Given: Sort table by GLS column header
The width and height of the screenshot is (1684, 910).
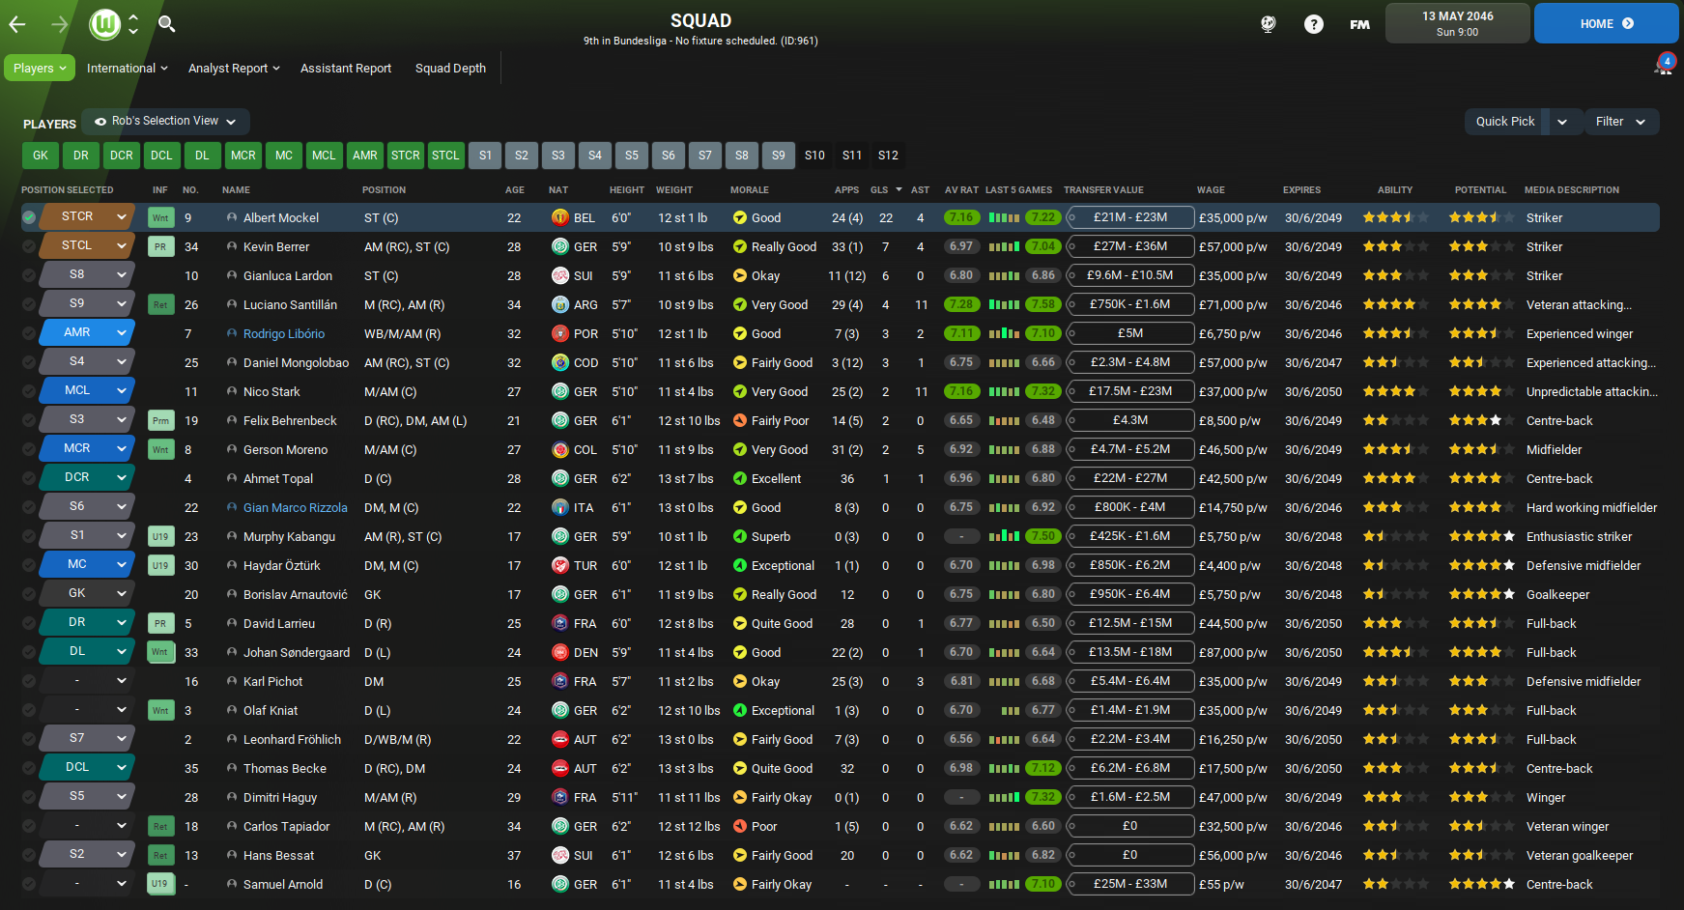Looking at the screenshot, I should pyautogui.click(x=879, y=190).
